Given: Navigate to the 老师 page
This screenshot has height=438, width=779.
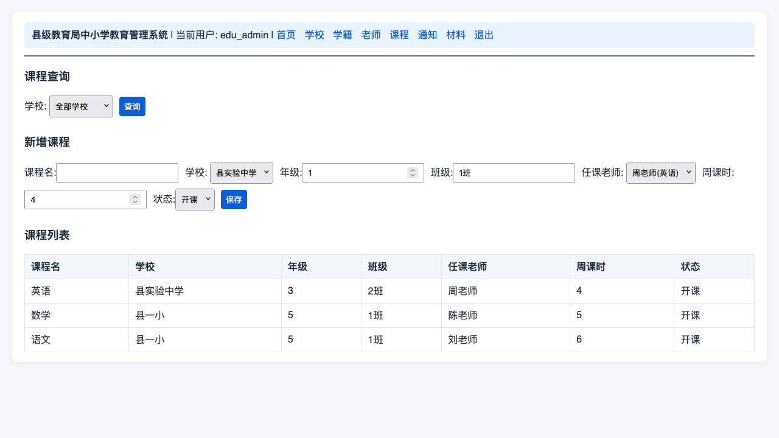Looking at the screenshot, I should tap(371, 35).
